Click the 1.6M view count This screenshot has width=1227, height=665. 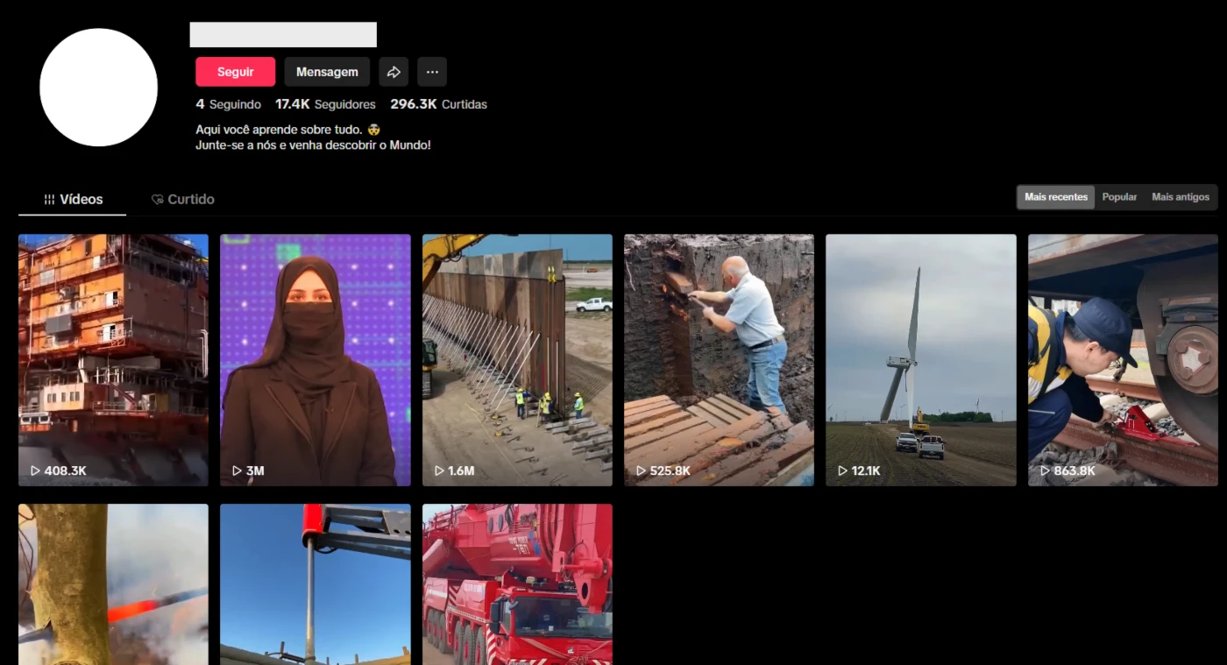tap(461, 470)
